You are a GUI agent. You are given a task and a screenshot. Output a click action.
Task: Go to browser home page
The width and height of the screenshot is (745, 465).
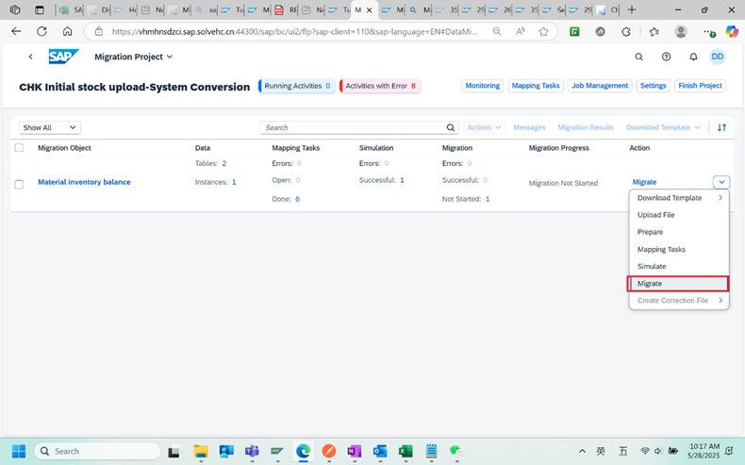[x=68, y=31]
